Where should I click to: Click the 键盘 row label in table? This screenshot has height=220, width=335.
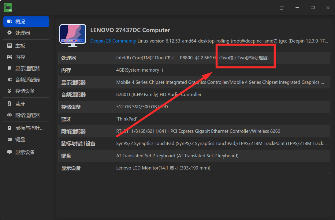pos(66,156)
